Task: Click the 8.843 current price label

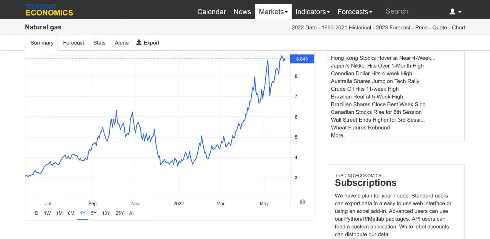Action: (302, 59)
